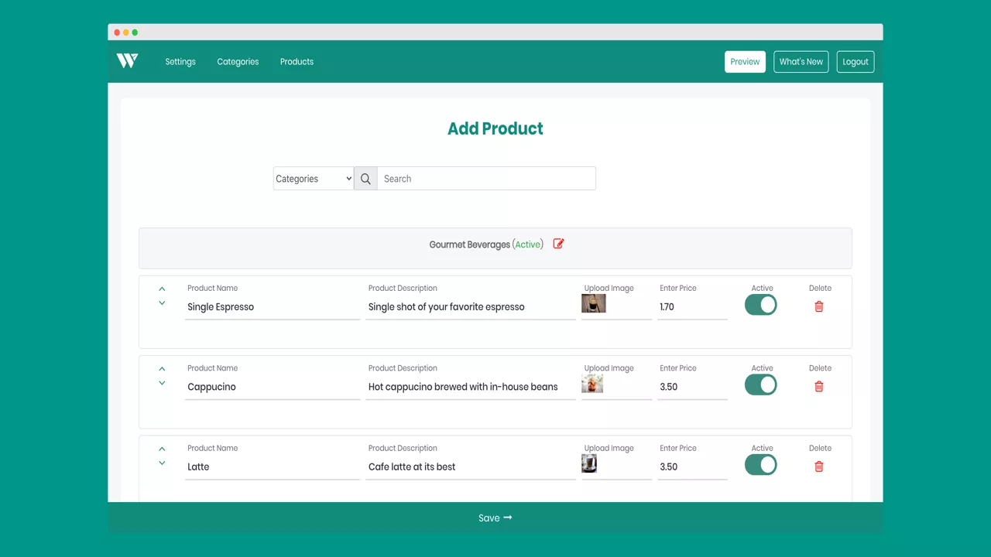Click the Preview button
This screenshot has height=557, width=991.
745,62
